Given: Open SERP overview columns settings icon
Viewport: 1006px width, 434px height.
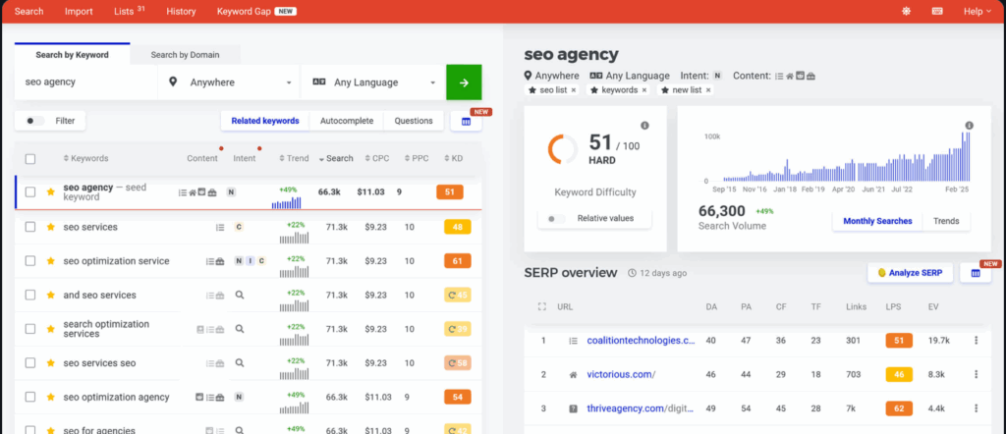Looking at the screenshot, I should (x=976, y=273).
